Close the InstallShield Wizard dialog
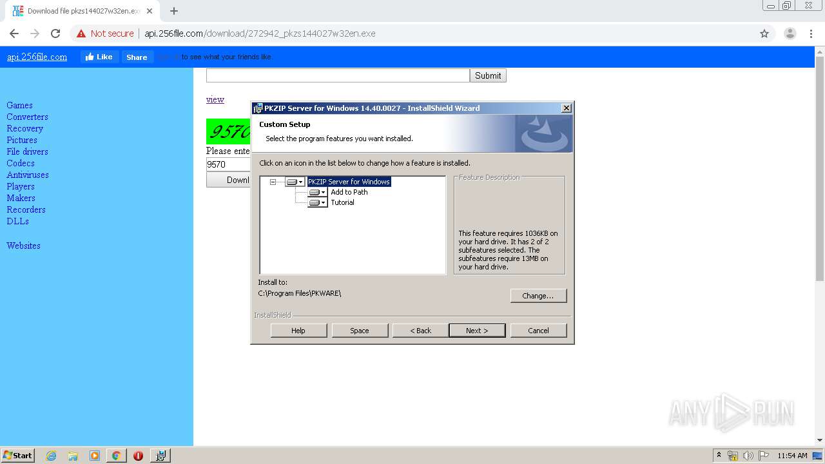The height and width of the screenshot is (464, 825). coord(566,108)
